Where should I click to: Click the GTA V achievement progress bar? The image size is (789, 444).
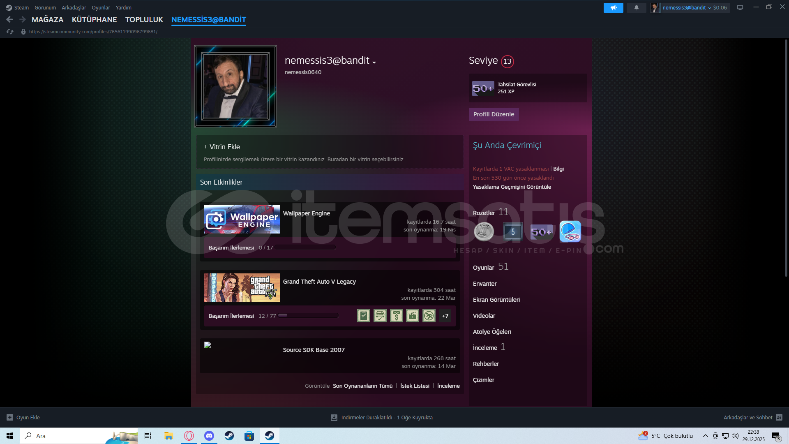point(308,316)
